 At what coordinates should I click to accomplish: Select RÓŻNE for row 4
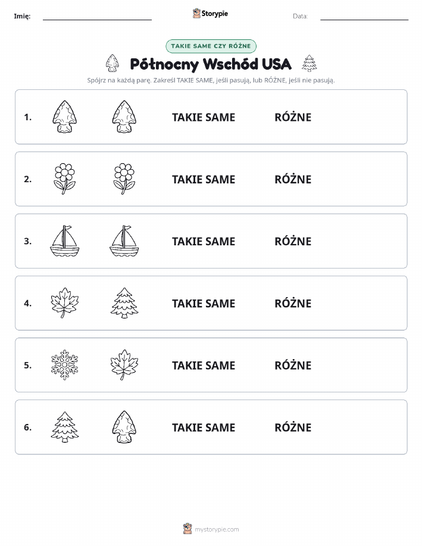pyautogui.click(x=293, y=303)
